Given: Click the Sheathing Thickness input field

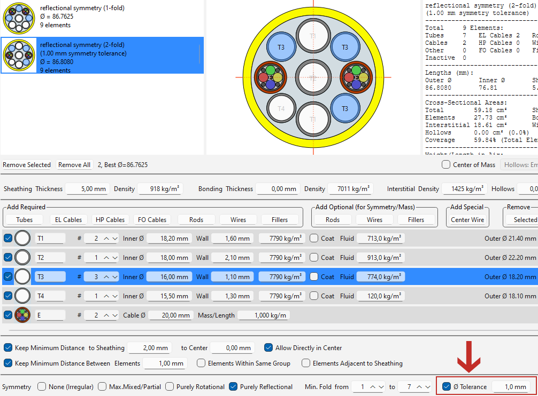Looking at the screenshot, I should coord(87,189).
